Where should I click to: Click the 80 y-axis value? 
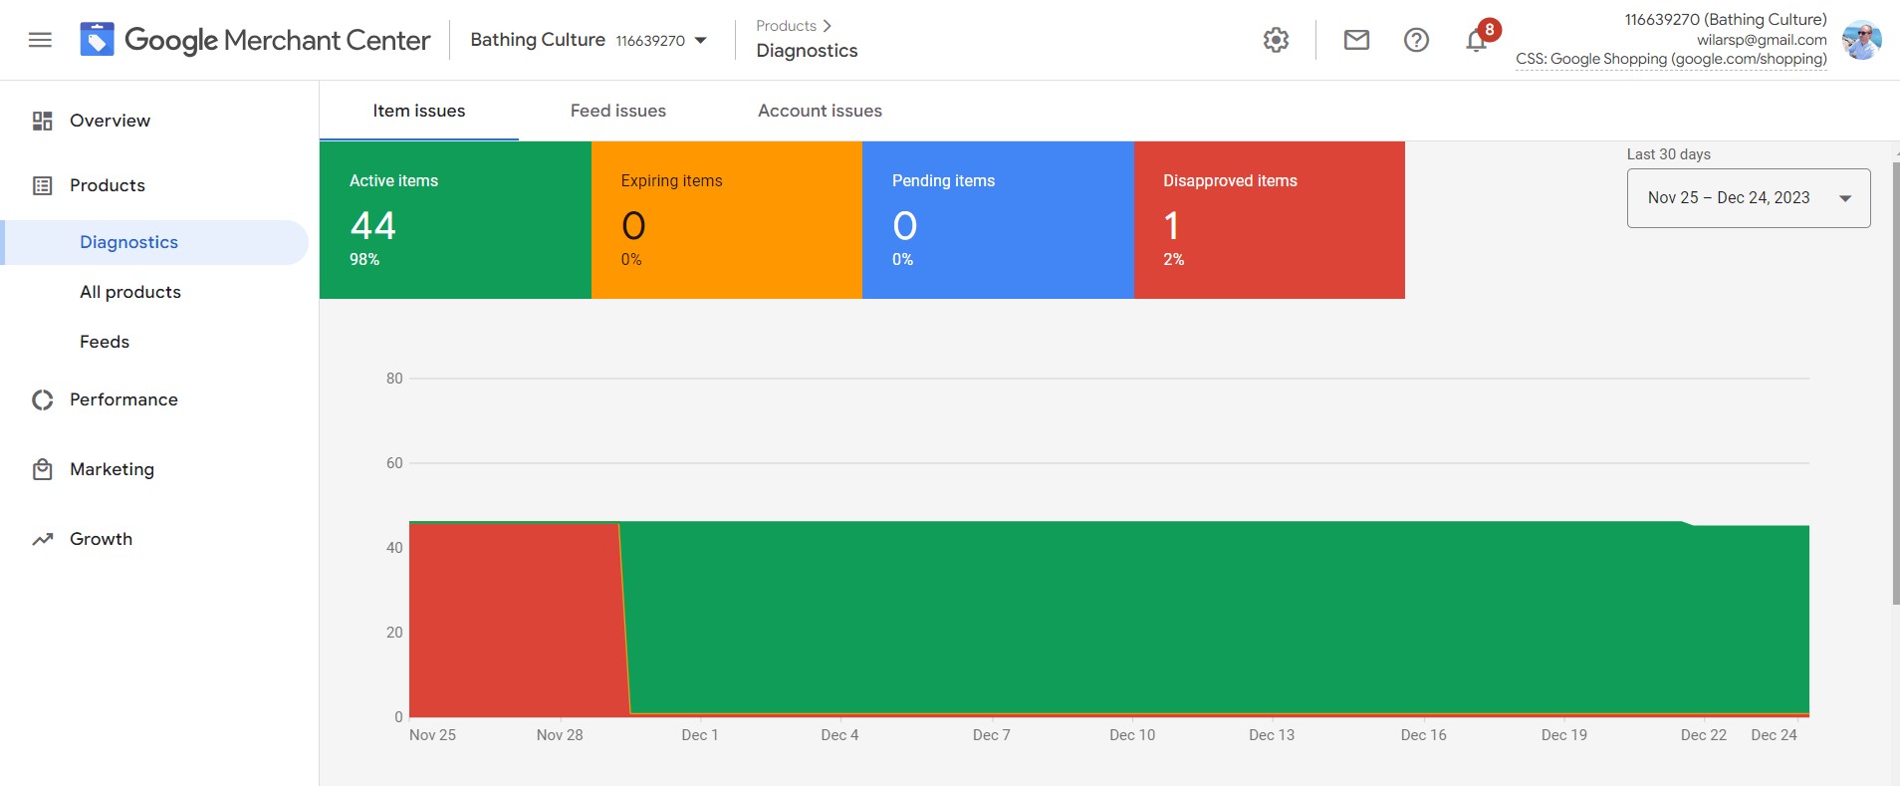point(394,379)
